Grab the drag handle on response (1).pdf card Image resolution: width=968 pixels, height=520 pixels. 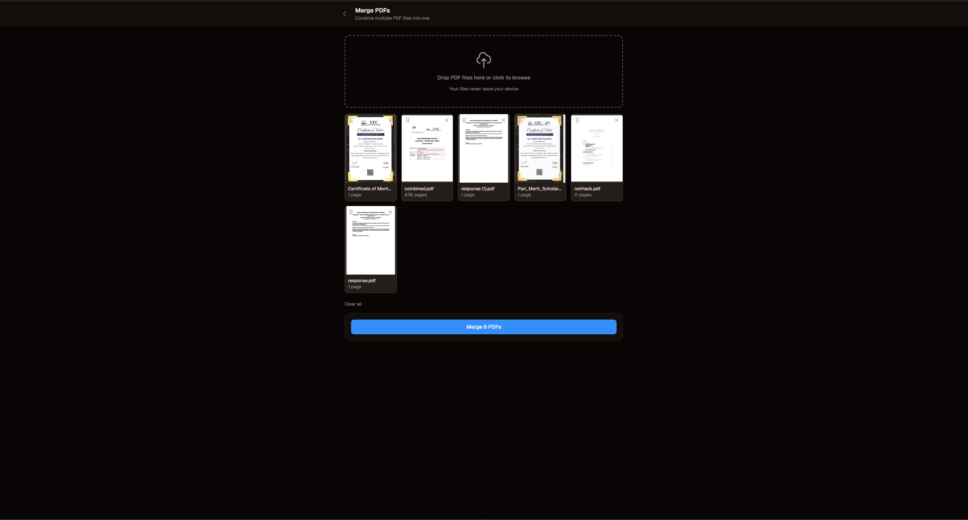(x=465, y=120)
